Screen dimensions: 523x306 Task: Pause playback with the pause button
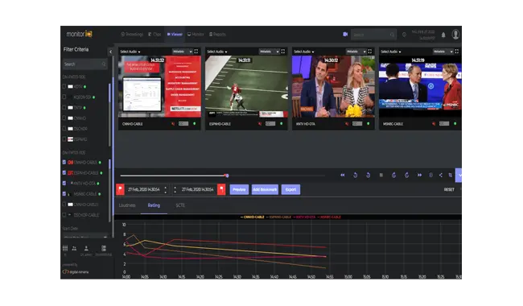coord(381,175)
